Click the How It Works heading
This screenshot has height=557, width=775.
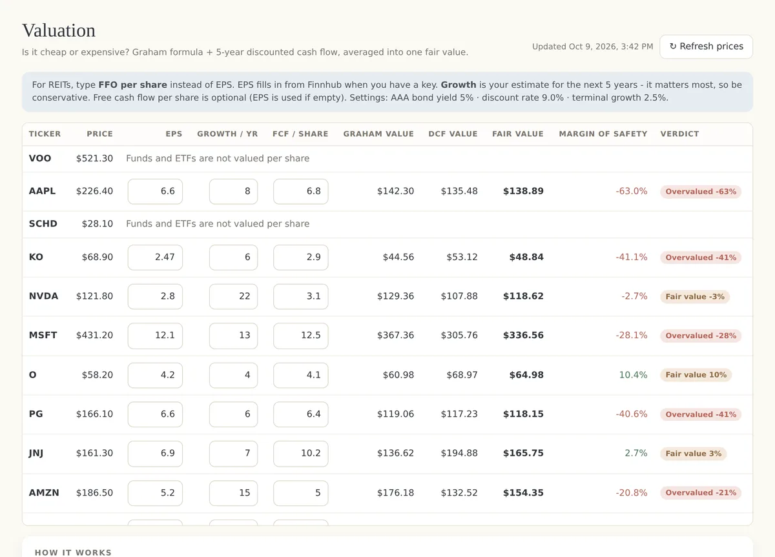click(73, 553)
